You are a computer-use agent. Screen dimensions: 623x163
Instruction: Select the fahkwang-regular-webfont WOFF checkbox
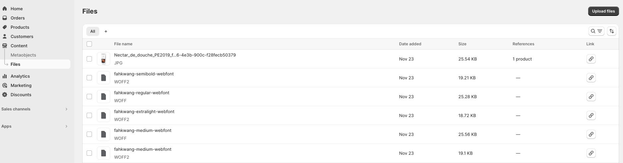[89, 97]
